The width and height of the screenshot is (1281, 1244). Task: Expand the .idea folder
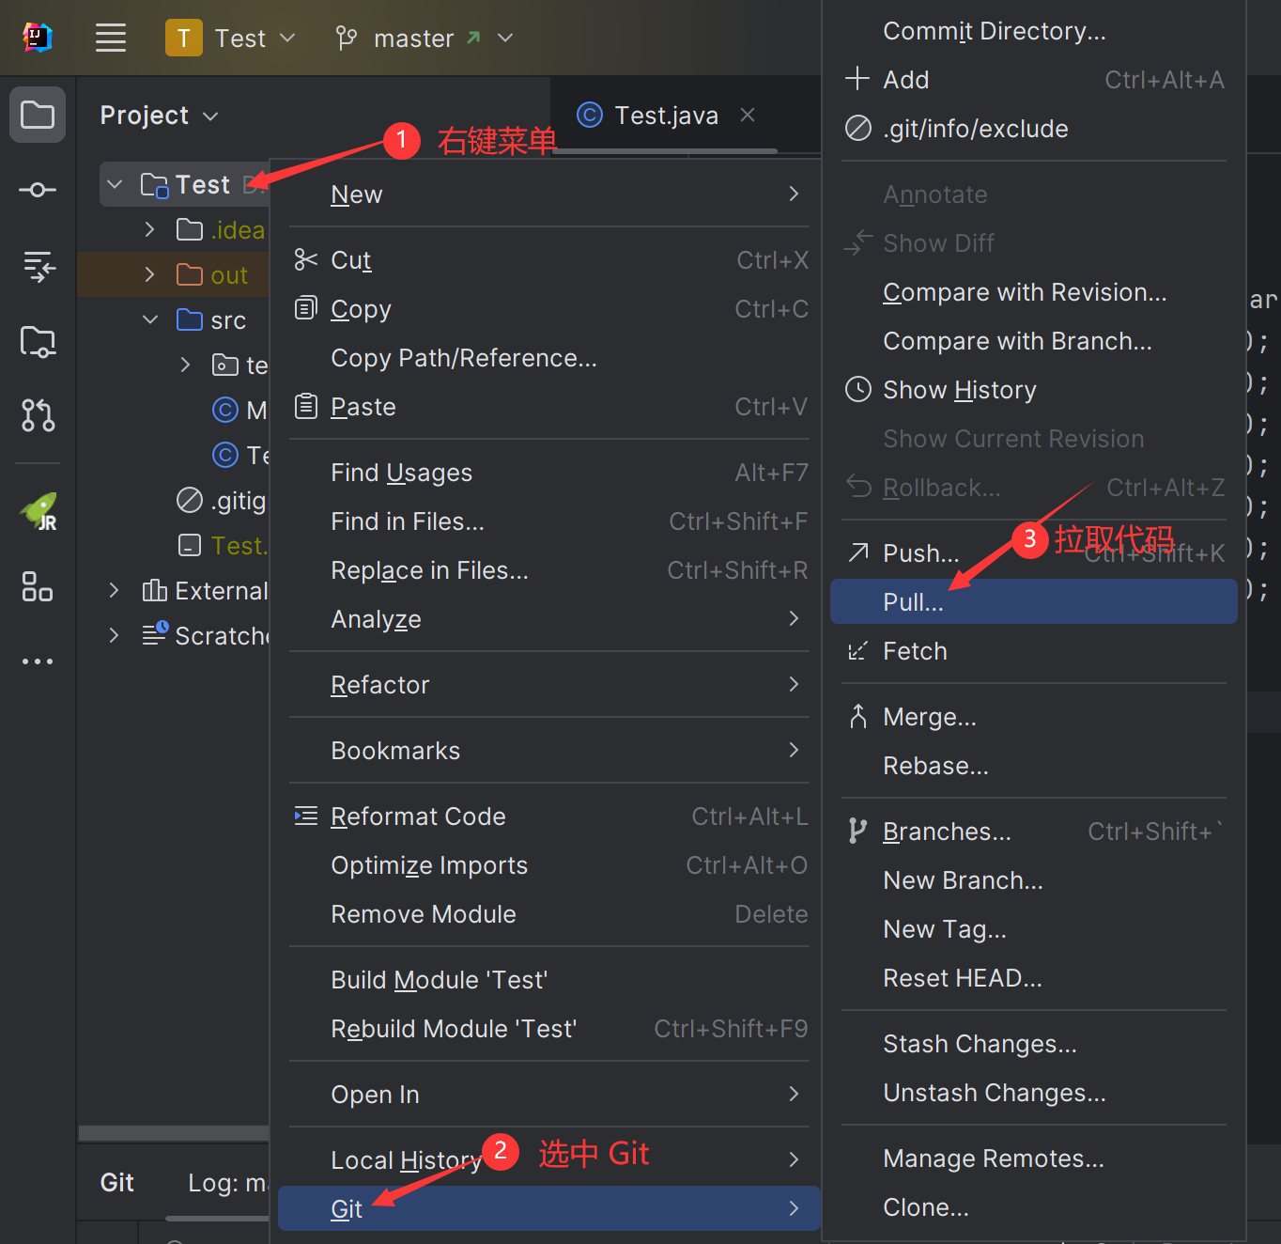(149, 229)
